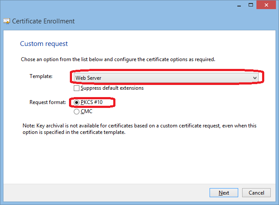Click the Custom request heading
This screenshot has height=205, width=279.
pyautogui.click(x=44, y=44)
